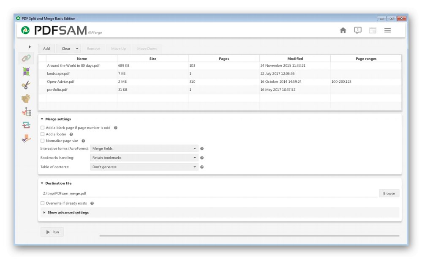Show help for Bookmarks handling
This screenshot has height=259, width=422.
point(202,158)
